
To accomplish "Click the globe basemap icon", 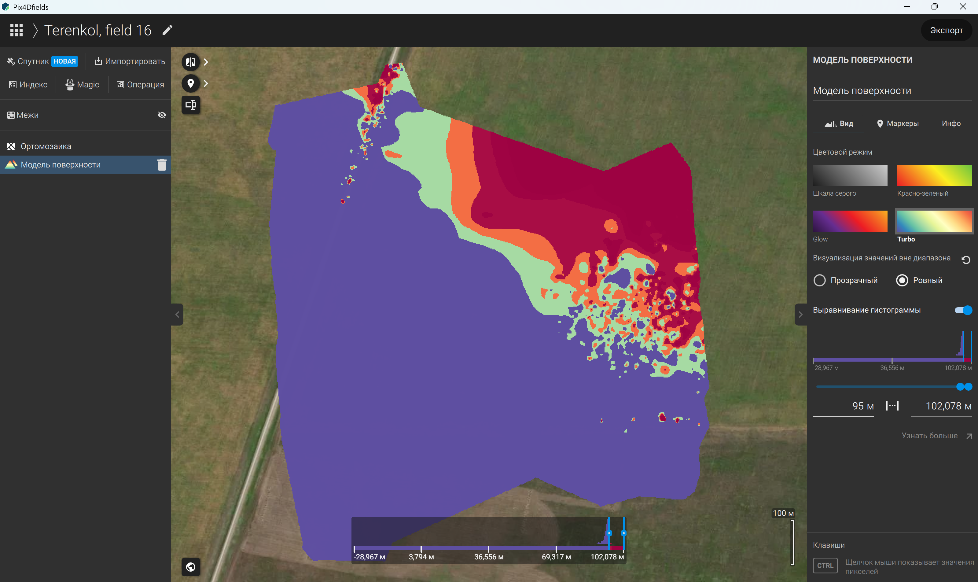I will click(191, 567).
